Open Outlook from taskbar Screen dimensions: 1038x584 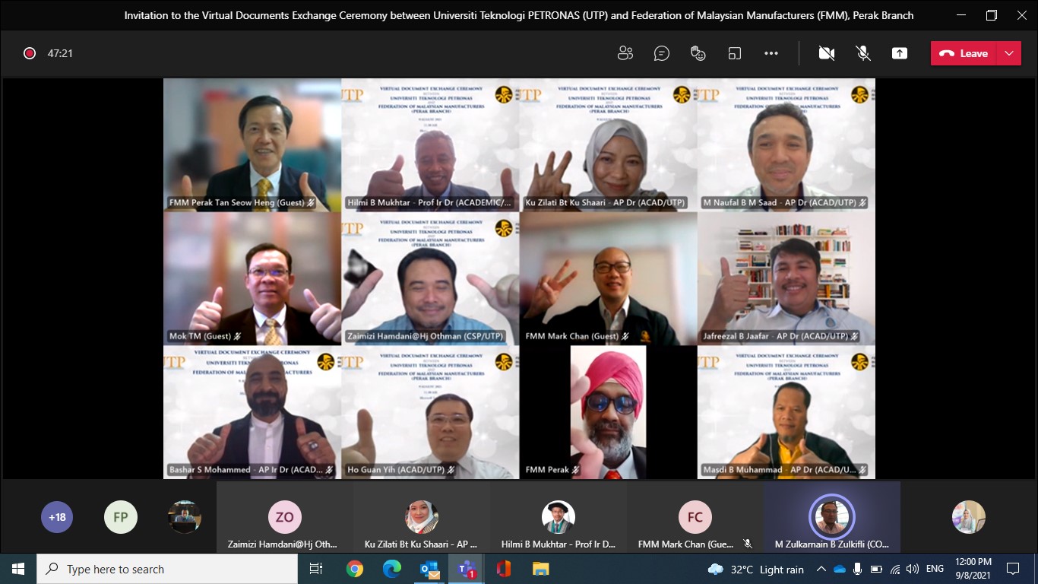tap(429, 569)
